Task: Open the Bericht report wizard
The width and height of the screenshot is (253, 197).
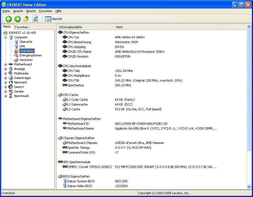Action: point(53,19)
